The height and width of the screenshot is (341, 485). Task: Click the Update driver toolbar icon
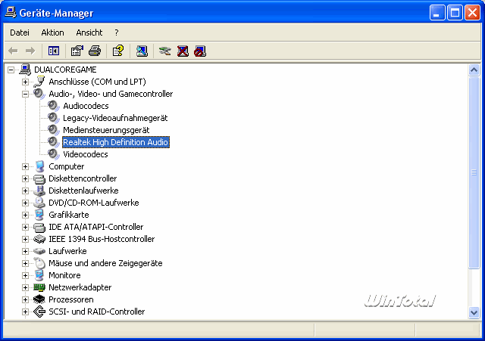click(165, 51)
